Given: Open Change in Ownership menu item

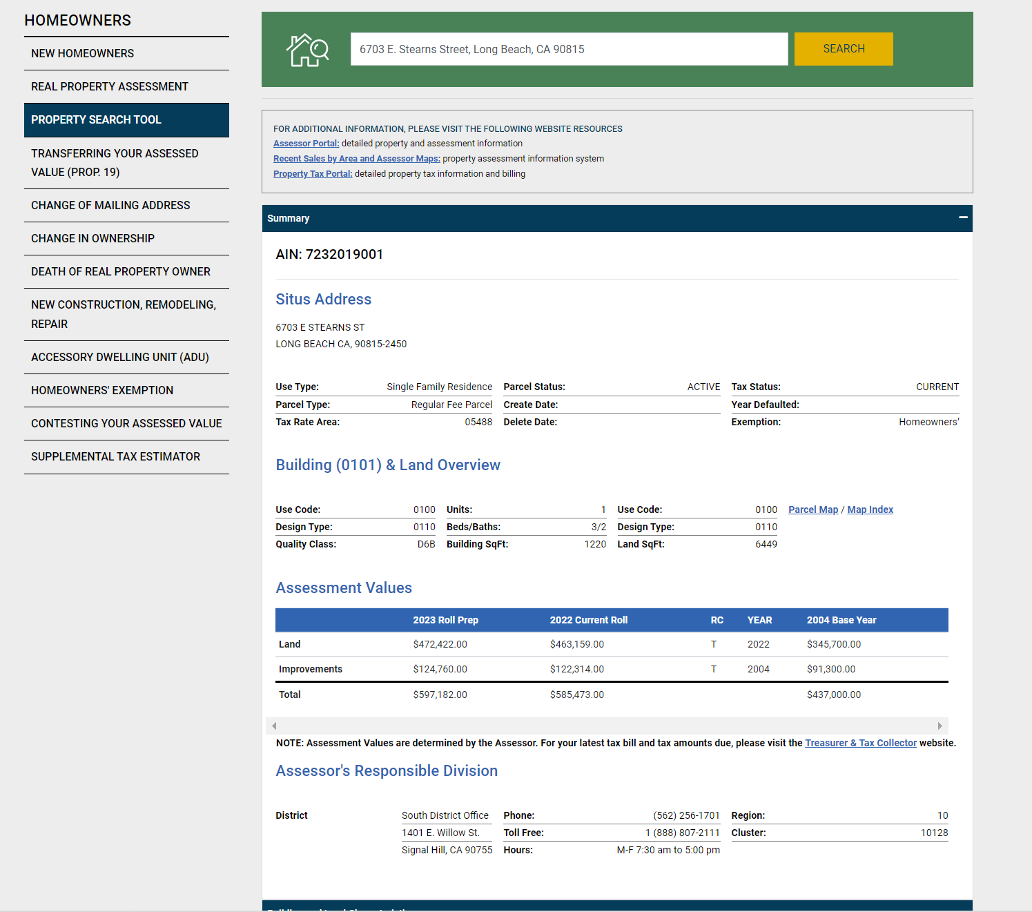Looking at the screenshot, I should click(126, 238).
